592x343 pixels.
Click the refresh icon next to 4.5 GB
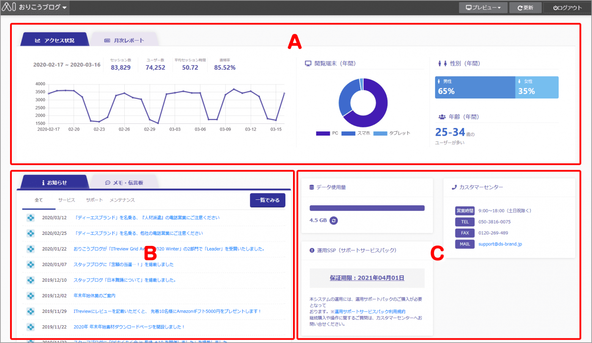click(x=334, y=220)
